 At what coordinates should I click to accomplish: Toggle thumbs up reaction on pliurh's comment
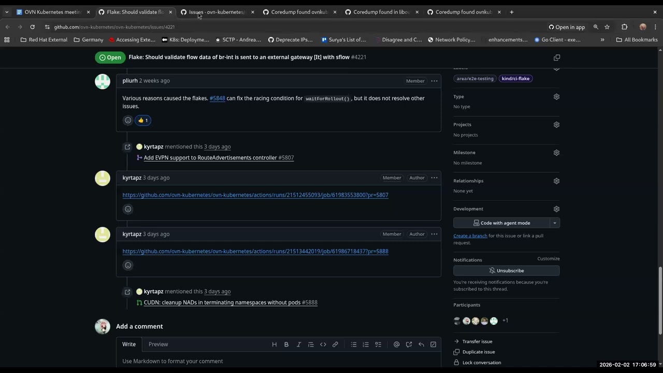coord(143,120)
